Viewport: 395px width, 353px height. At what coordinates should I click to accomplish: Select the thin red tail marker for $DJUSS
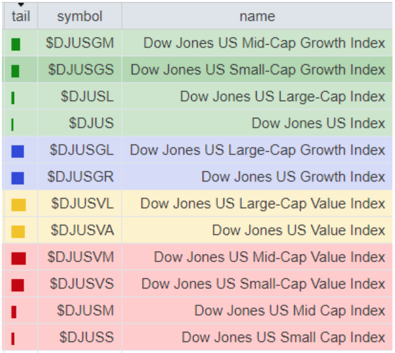click(13, 338)
